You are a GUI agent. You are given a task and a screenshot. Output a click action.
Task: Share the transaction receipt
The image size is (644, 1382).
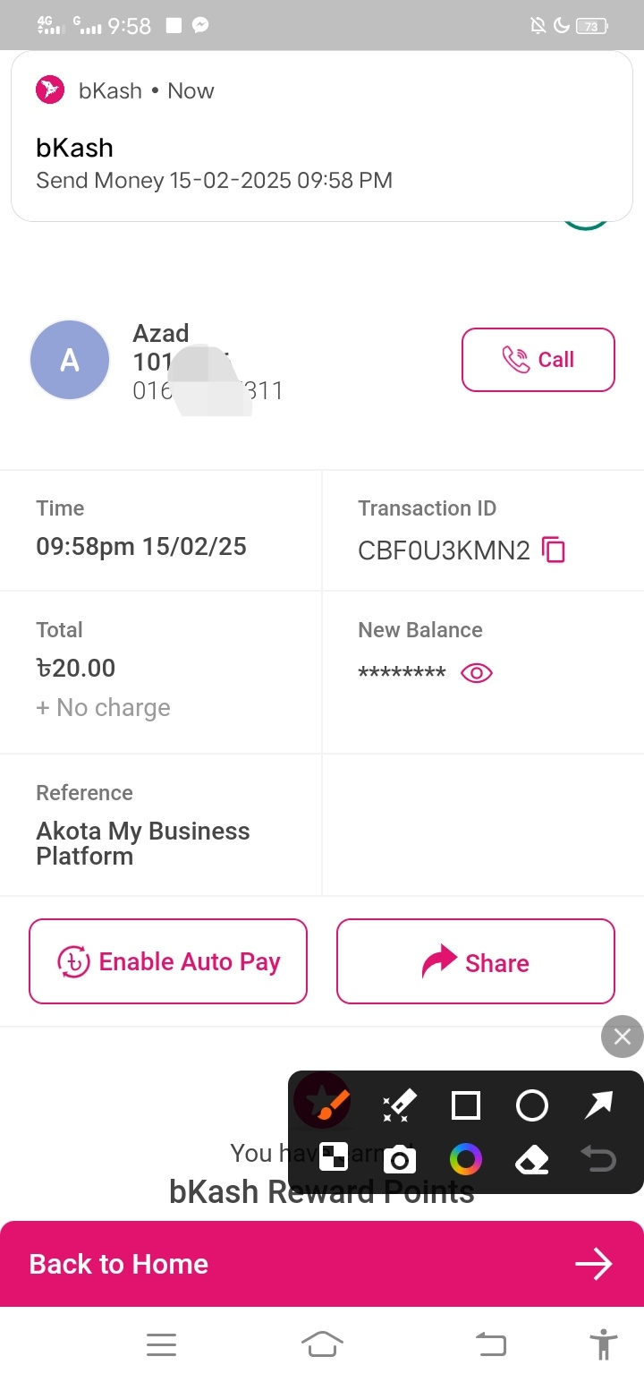pyautogui.click(x=476, y=961)
